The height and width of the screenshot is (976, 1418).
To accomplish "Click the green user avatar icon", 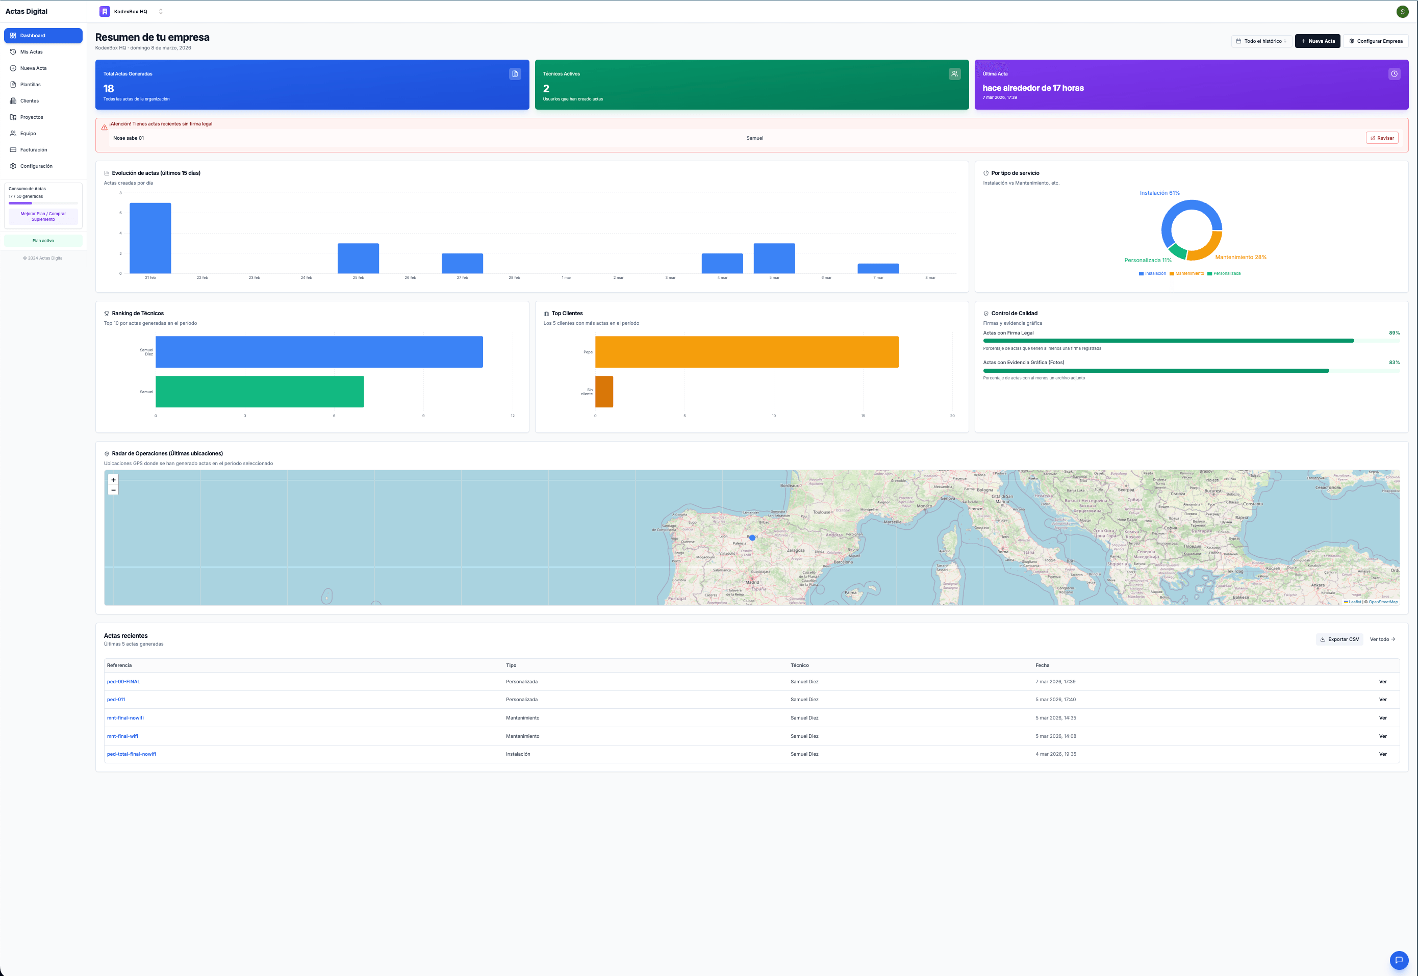I will click(x=1402, y=12).
